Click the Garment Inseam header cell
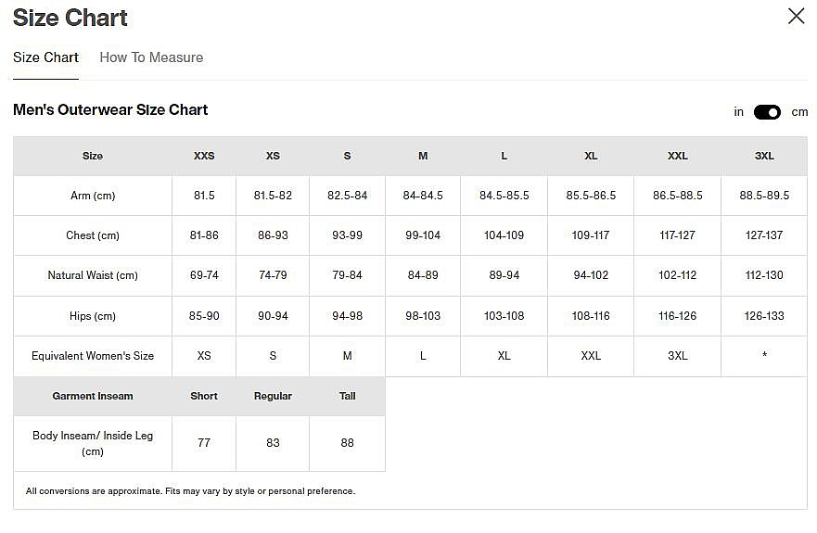This screenshot has height=533, width=817. coord(93,396)
